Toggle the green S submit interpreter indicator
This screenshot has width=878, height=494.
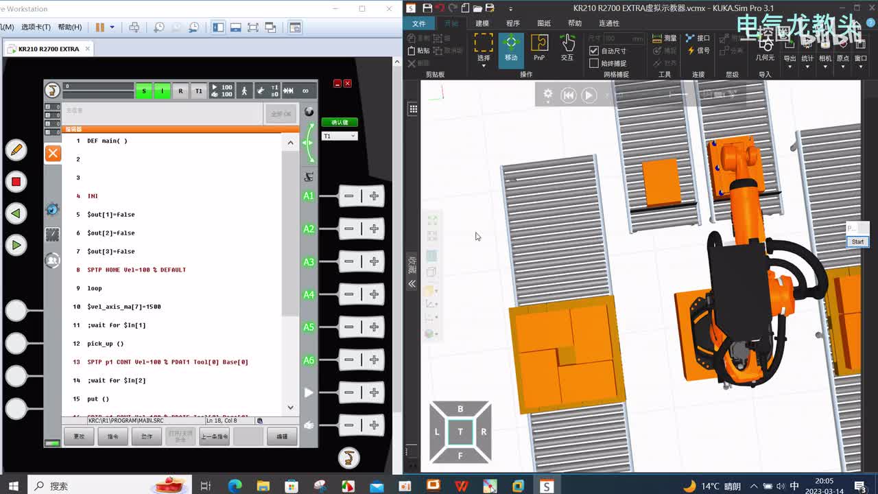tap(143, 91)
